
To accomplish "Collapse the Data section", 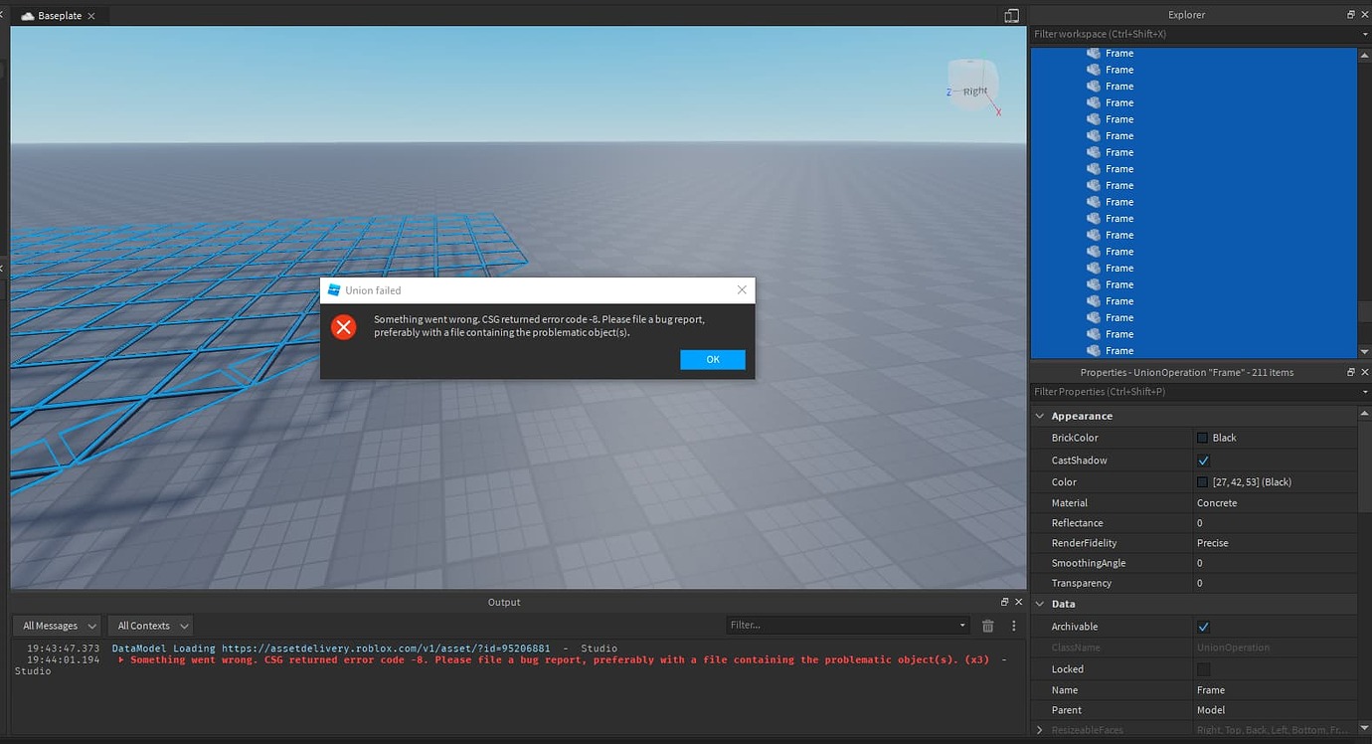I will tap(1040, 604).
